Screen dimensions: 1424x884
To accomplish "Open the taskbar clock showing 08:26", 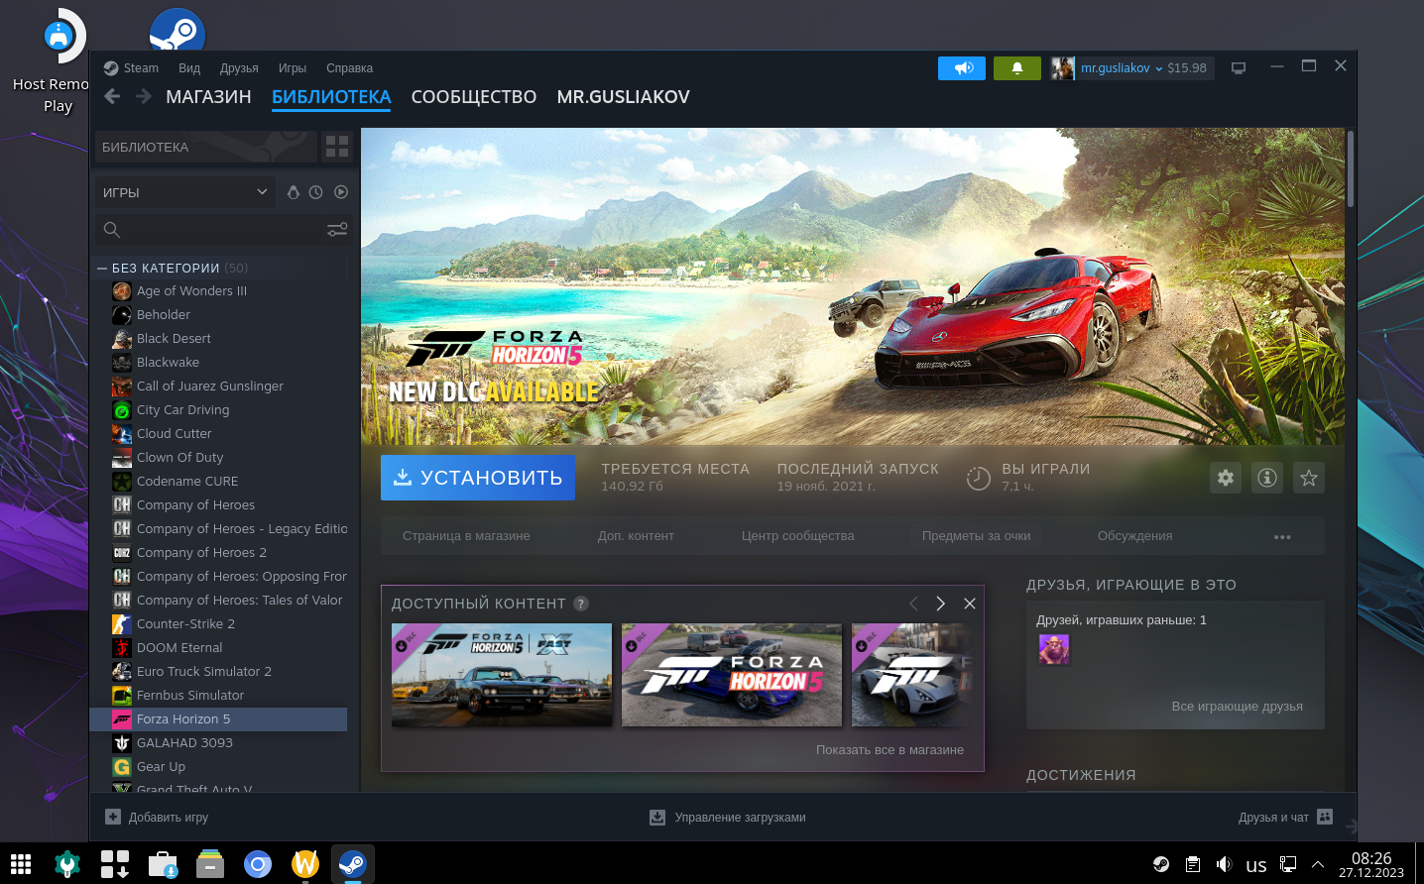I will coord(1371,864).
